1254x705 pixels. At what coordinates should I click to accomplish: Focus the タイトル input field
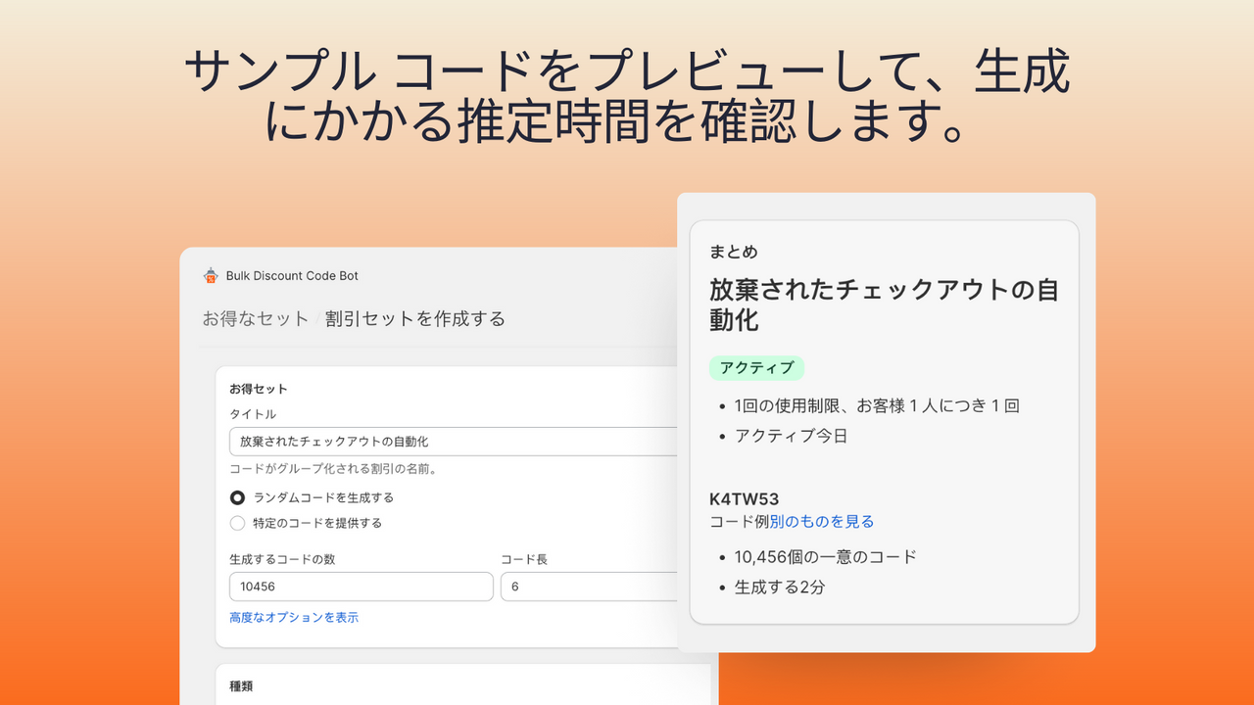pos(453,442)
